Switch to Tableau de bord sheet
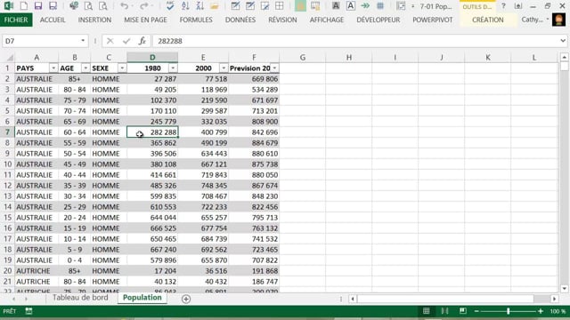Screen dimensions: 570x320 [x=80, y=298]
